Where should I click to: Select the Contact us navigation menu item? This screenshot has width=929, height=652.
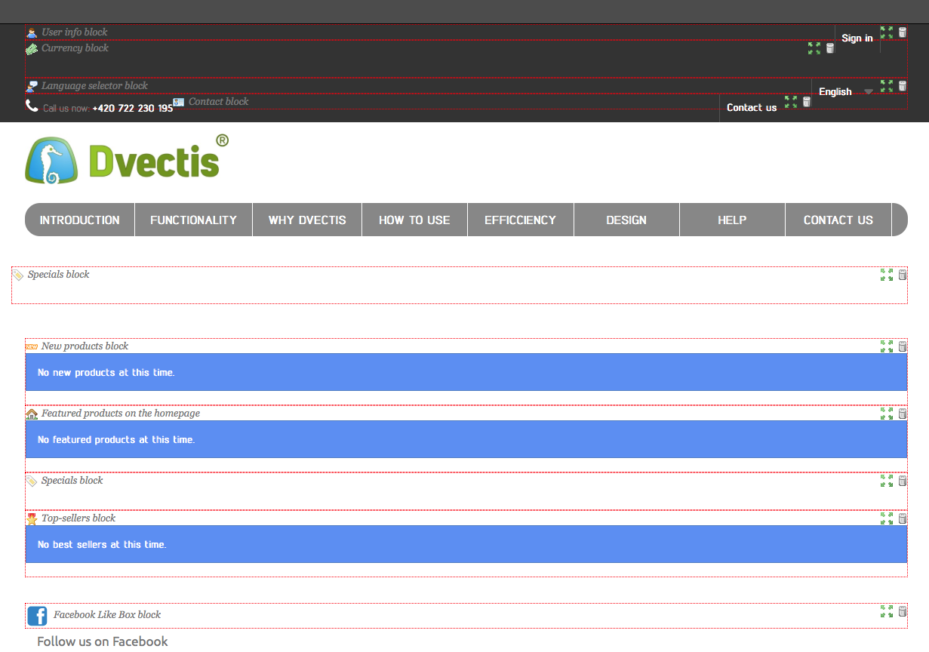coord(838,220)
